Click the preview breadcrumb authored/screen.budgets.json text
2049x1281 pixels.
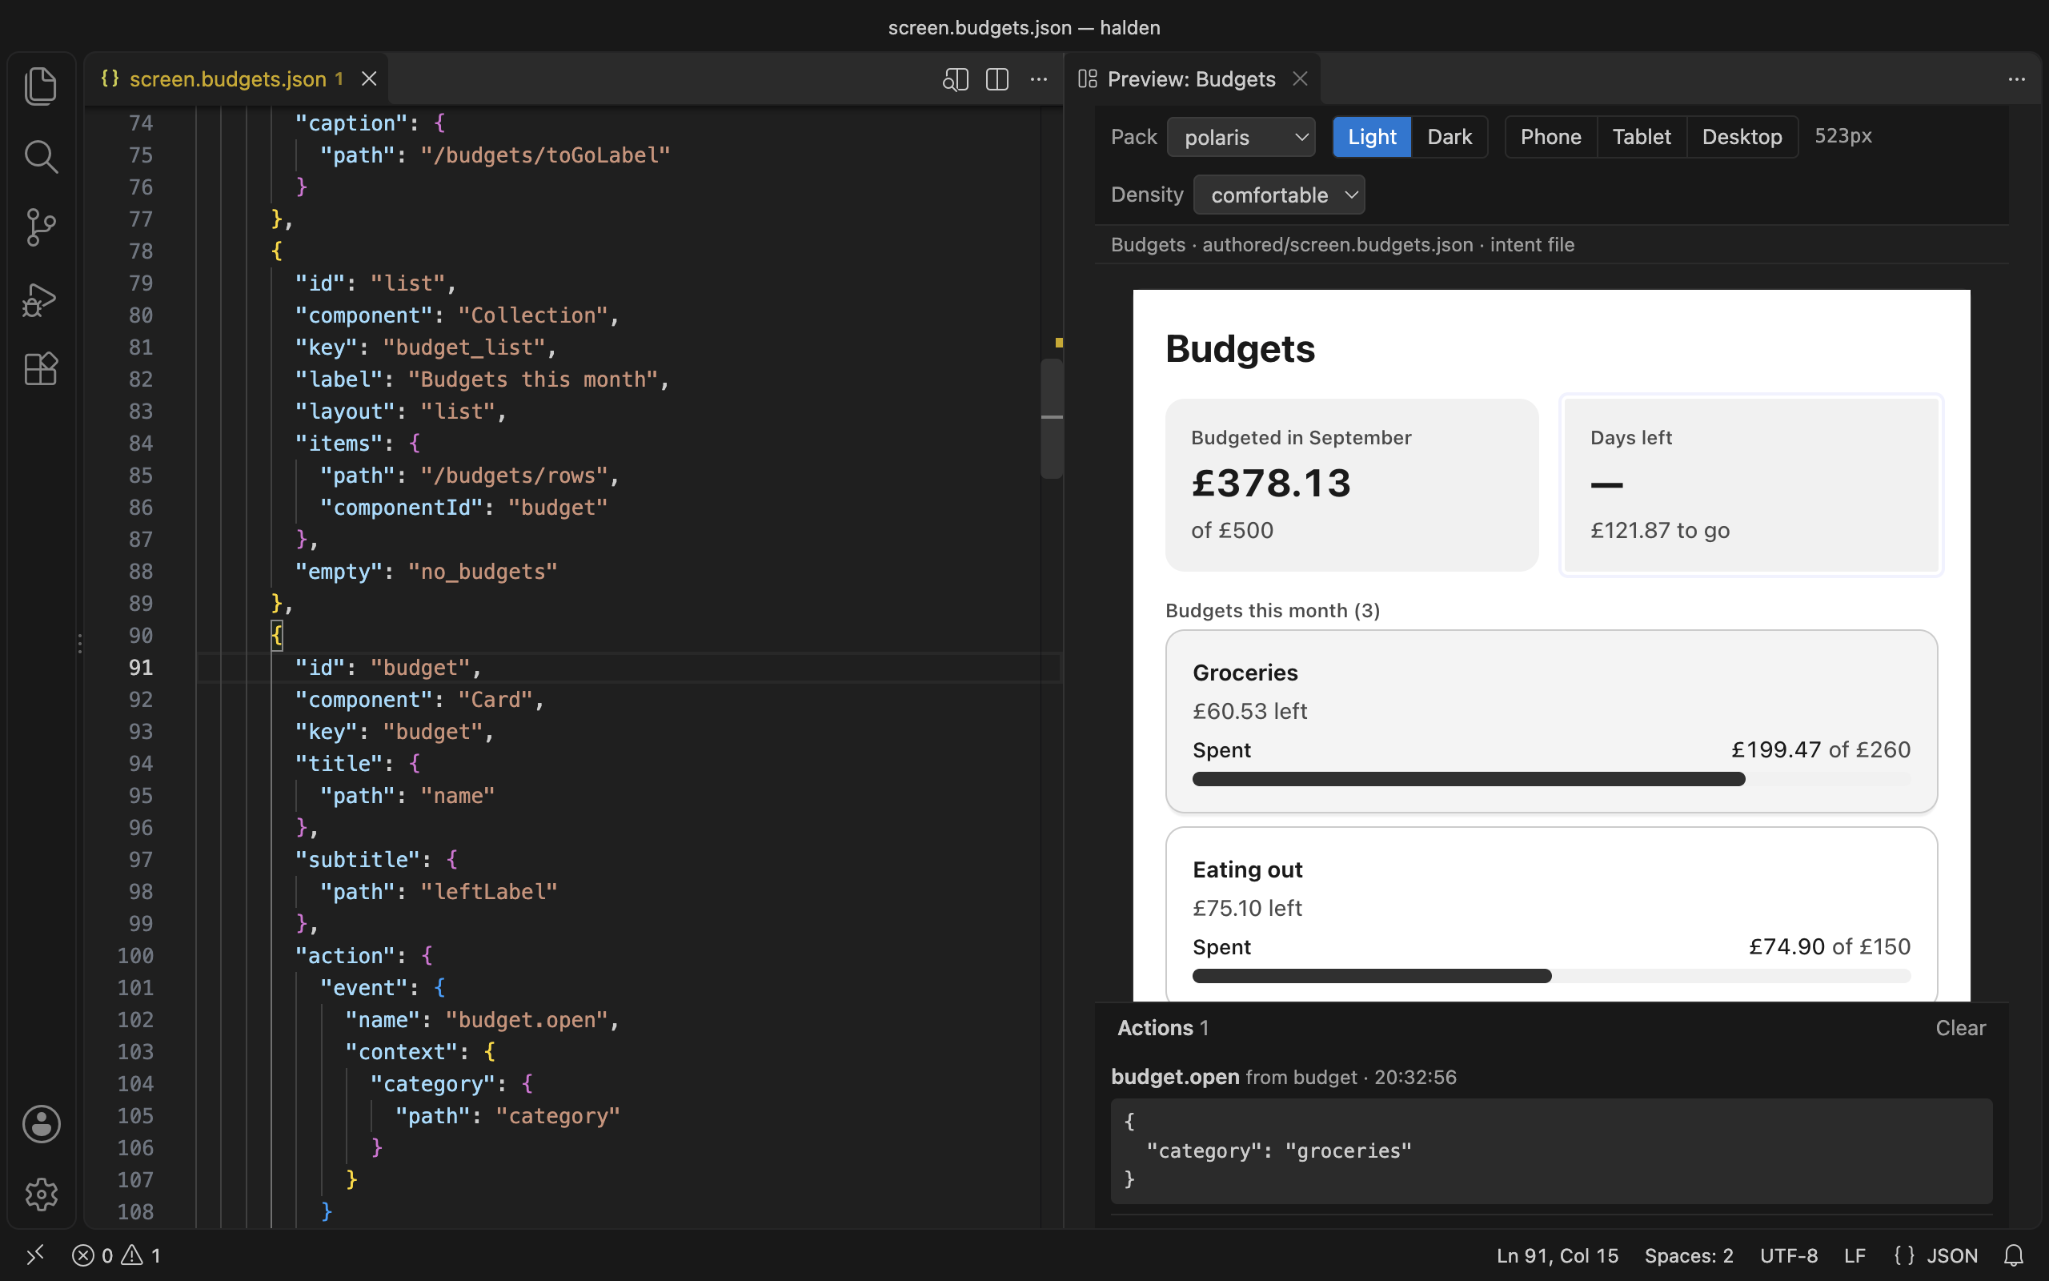click(x=1337, y=245)
